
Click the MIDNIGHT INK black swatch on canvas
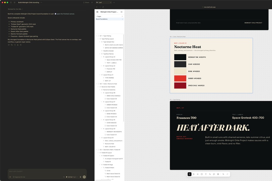tap(180, 57)
